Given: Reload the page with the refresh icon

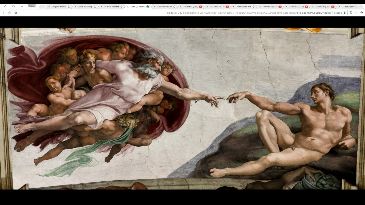Looking at the screenshot, I should click(x=351, y=13).
